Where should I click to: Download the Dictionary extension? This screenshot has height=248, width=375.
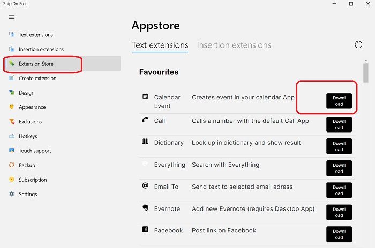pos(339,146)
